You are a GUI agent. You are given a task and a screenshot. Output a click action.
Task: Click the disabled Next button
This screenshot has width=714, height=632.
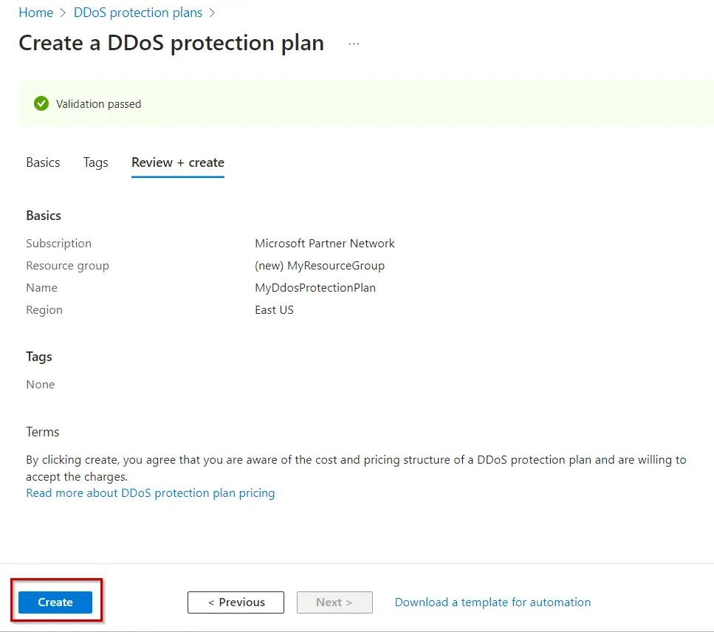(334, 602)
